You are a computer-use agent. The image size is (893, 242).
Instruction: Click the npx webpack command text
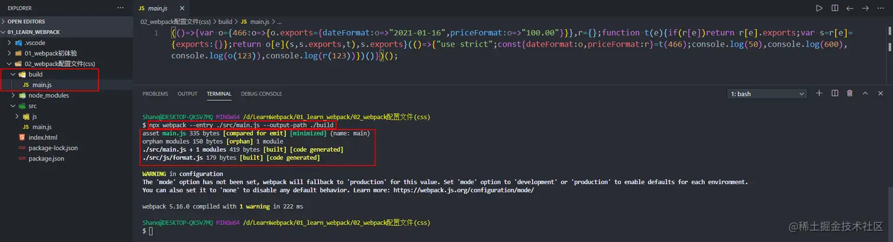pos(242,126)
